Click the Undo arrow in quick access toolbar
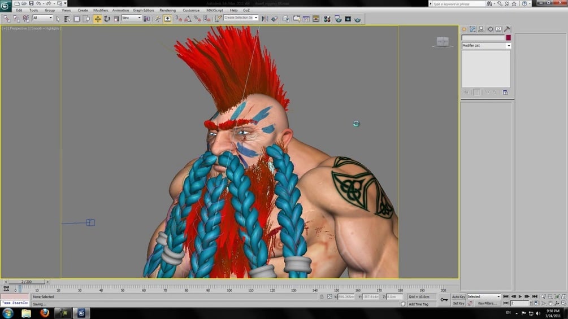568x319 pixels. [x=38, y=3]
